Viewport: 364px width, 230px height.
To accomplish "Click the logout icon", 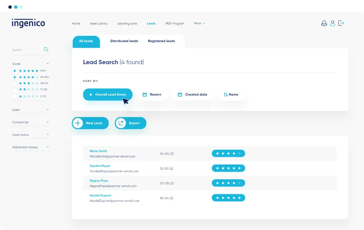I will tap(341, 23).
